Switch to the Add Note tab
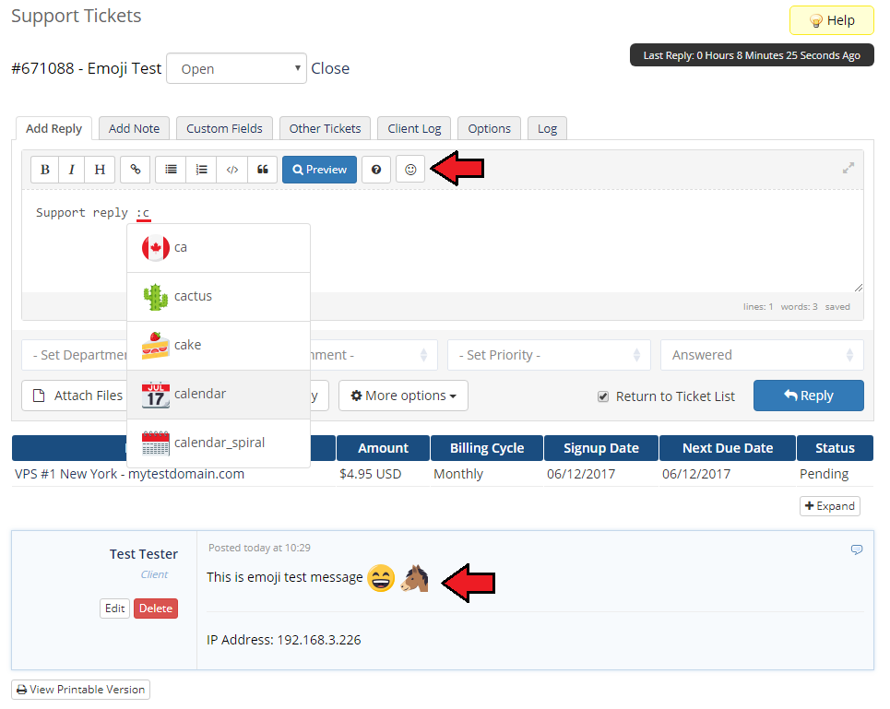This screenshot has height=709, width=890. 134,129
